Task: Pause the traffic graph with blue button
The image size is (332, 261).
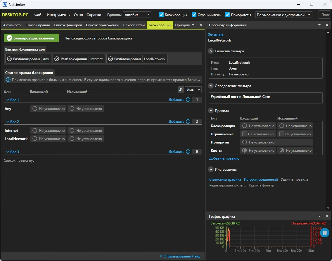Action: pyautogui.click(x=325, y=233)
